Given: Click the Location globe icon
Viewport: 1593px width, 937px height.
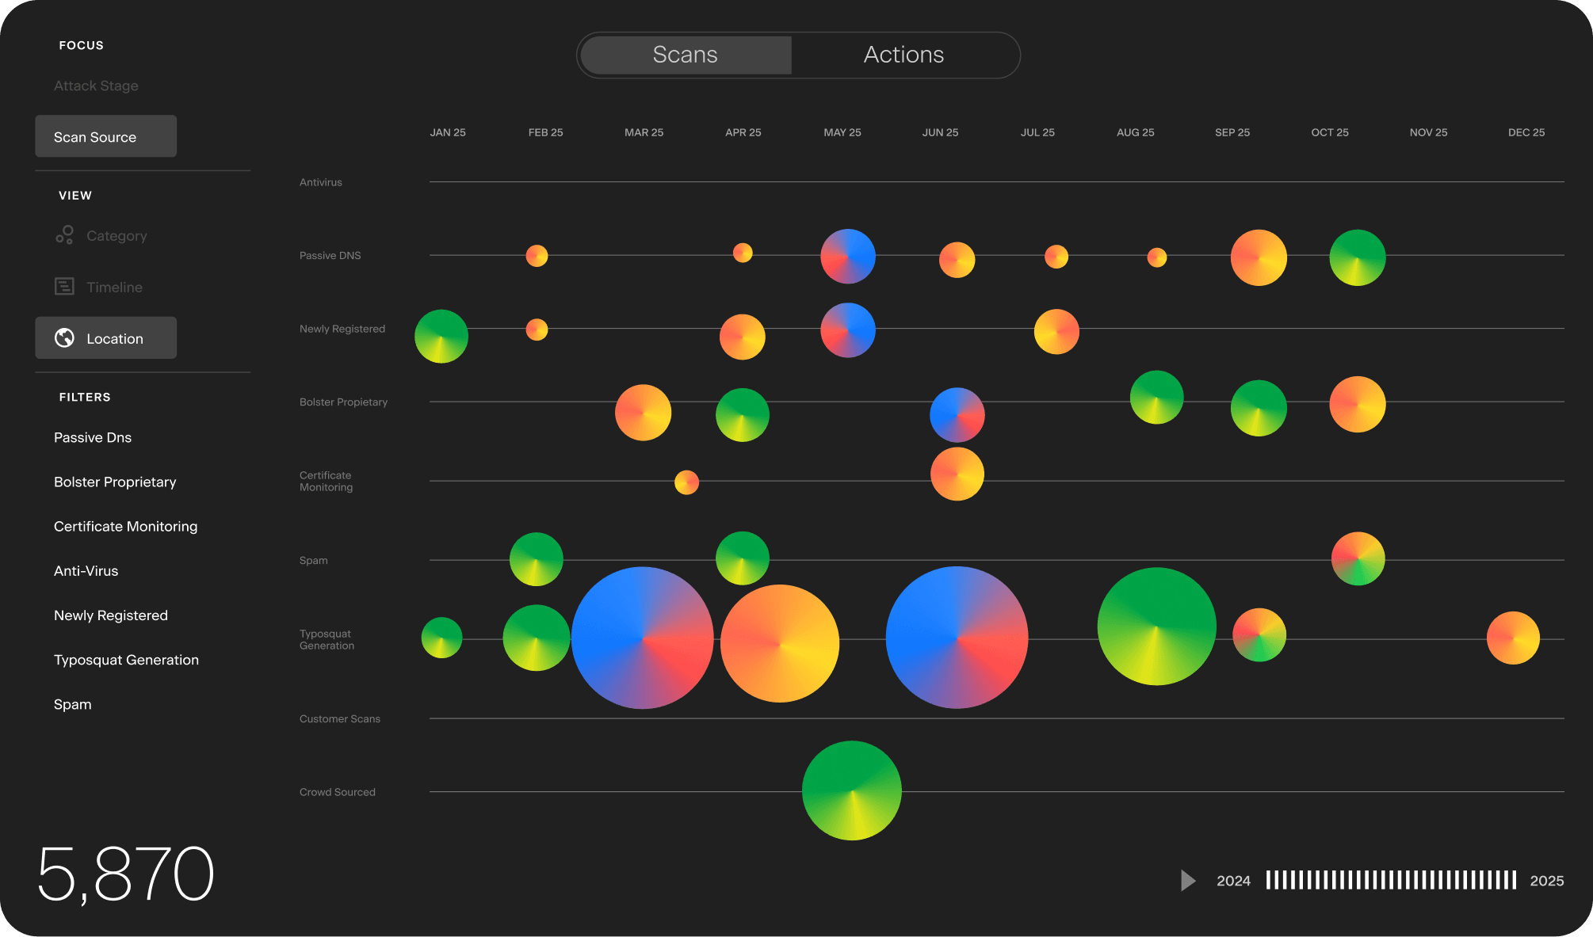Looking at the screenshot, I should (x=64, y=338).
